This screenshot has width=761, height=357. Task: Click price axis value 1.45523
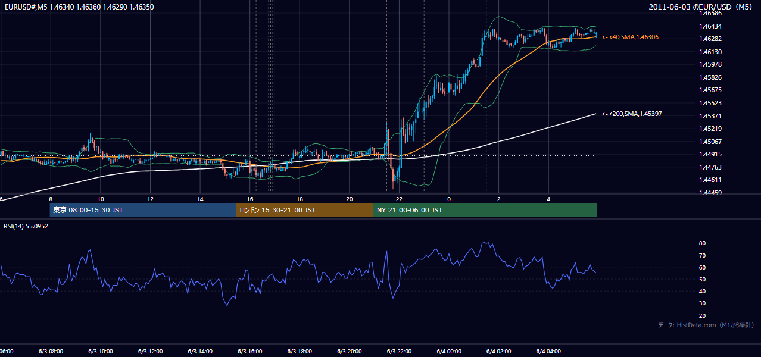tap(711, 103)
